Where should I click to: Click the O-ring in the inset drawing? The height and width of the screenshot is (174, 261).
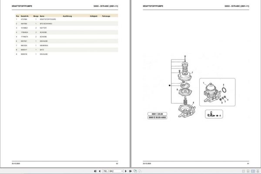(224, 90)
